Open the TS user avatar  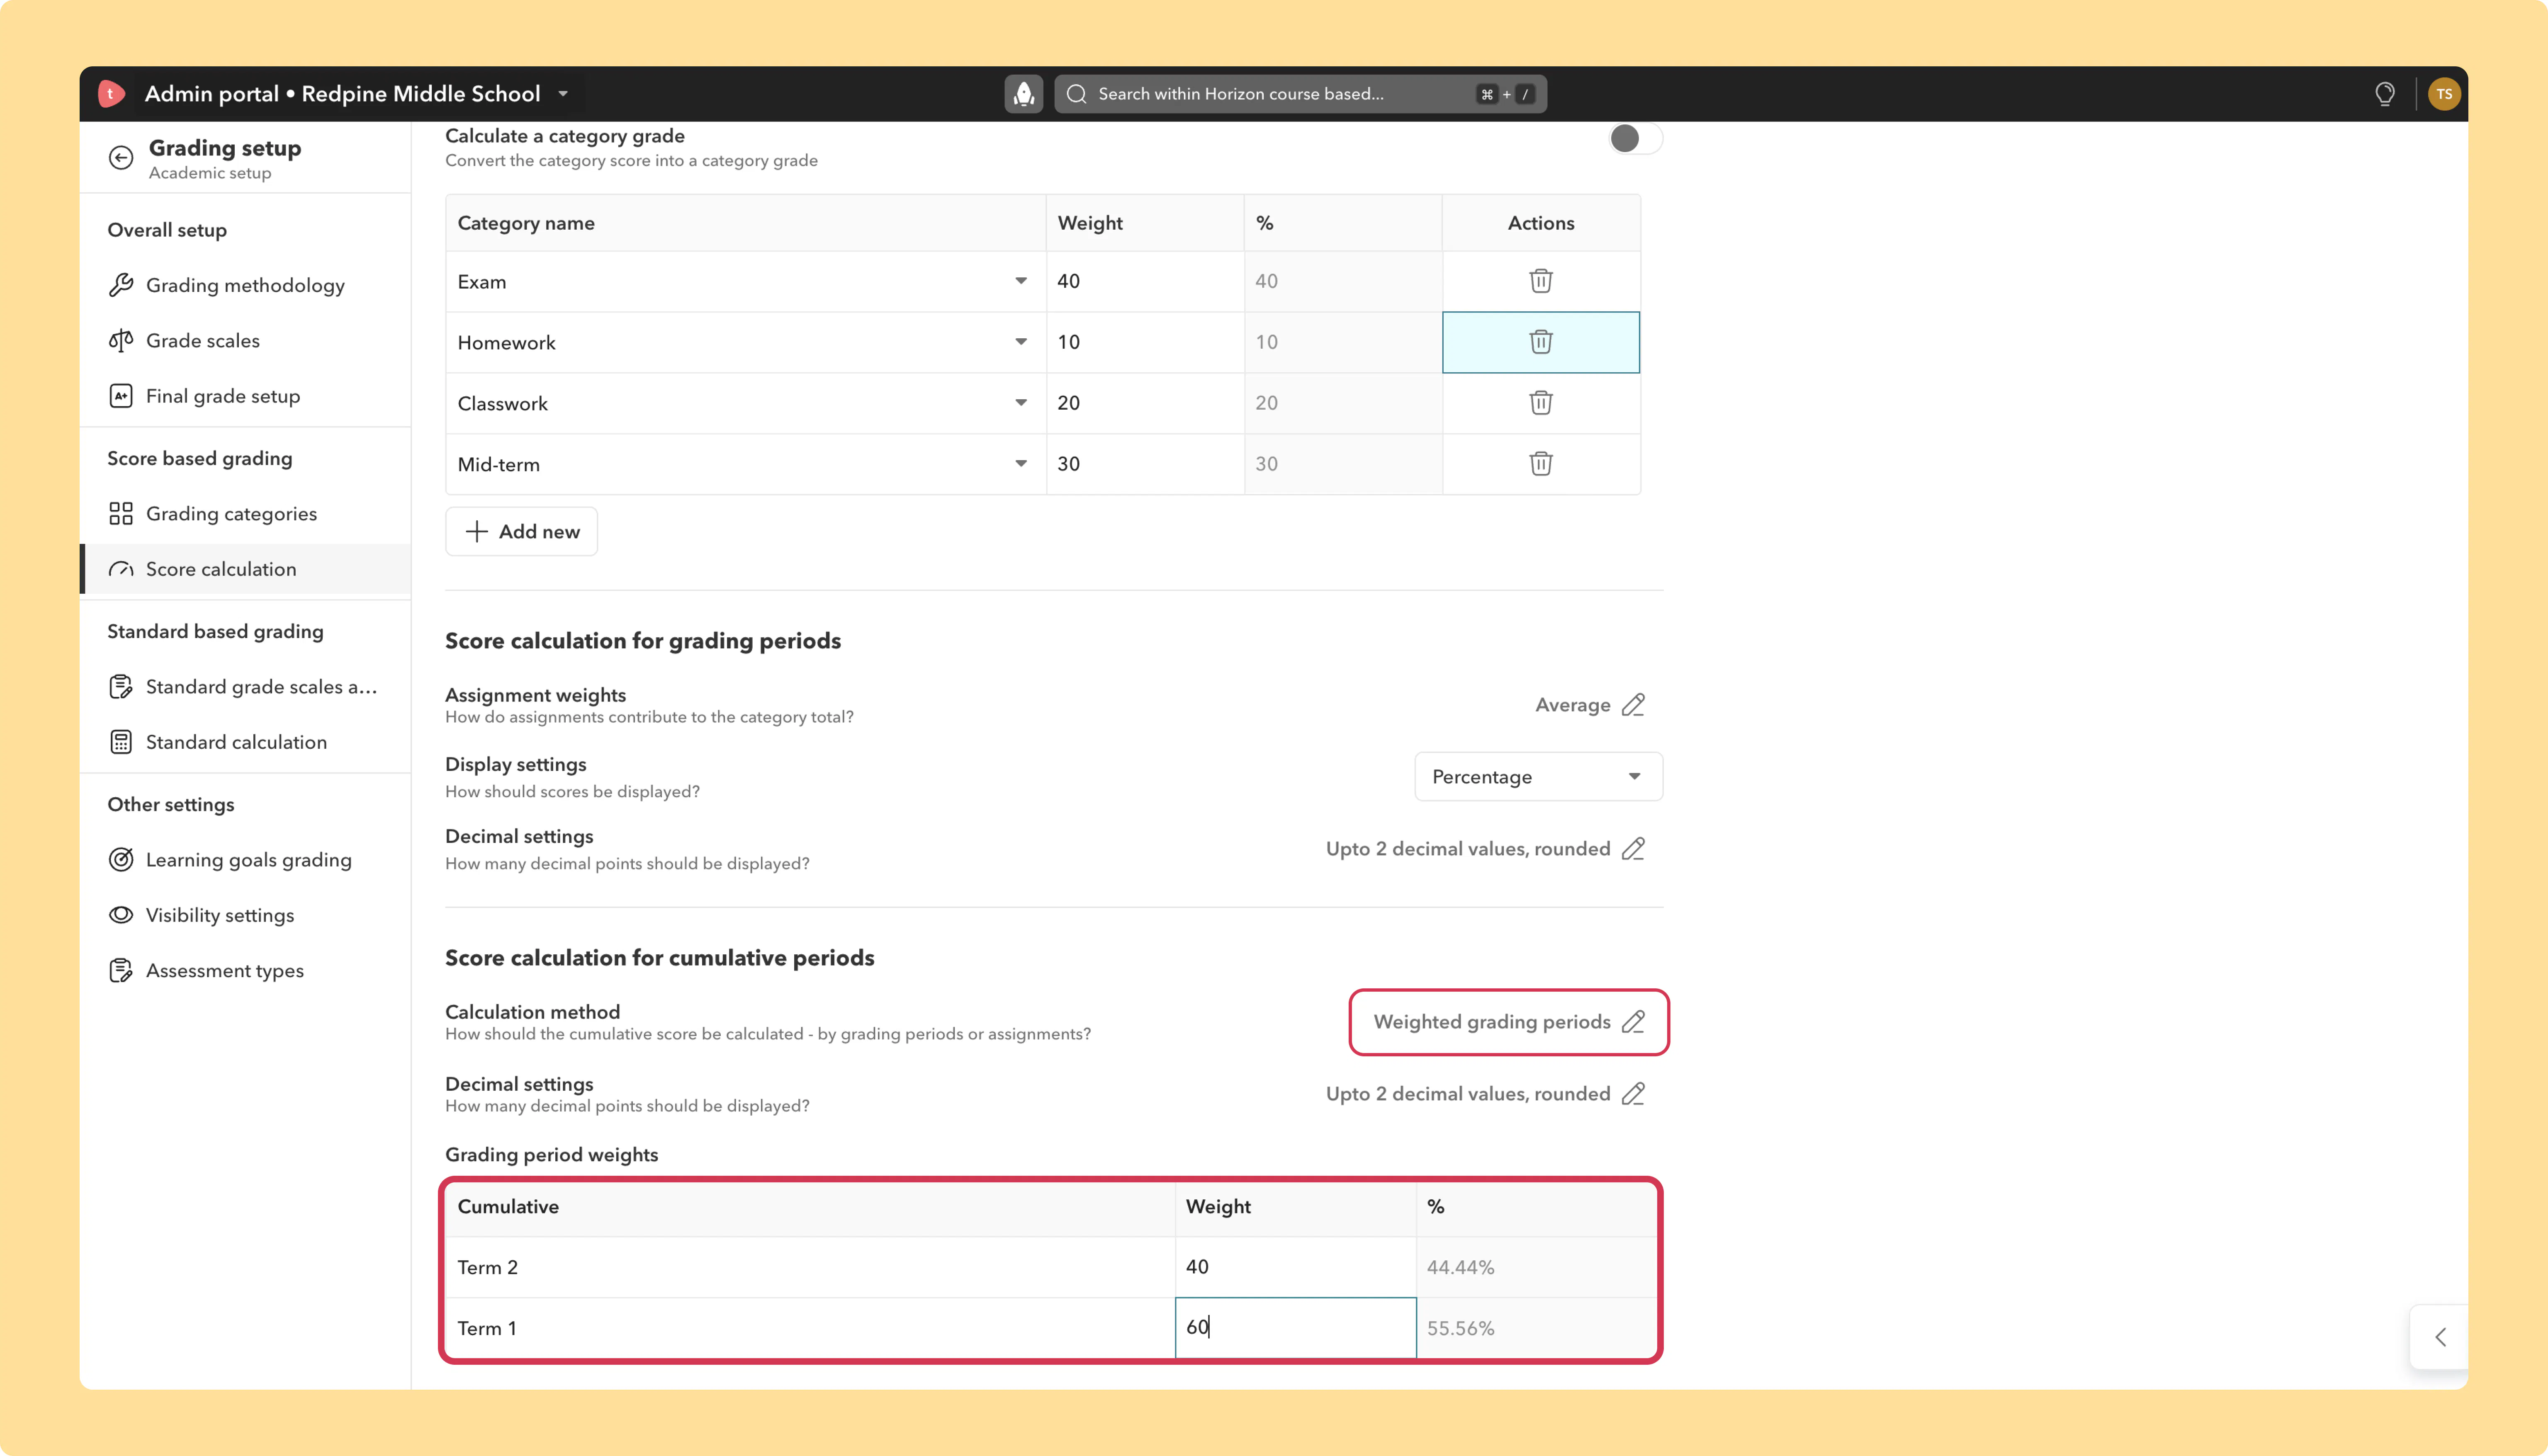click(x=2443, y=94)
